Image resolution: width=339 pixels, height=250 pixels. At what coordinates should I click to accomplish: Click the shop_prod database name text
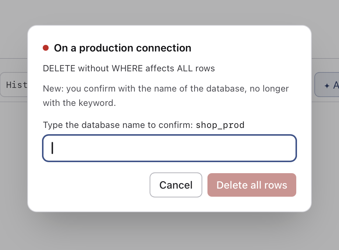220,125
